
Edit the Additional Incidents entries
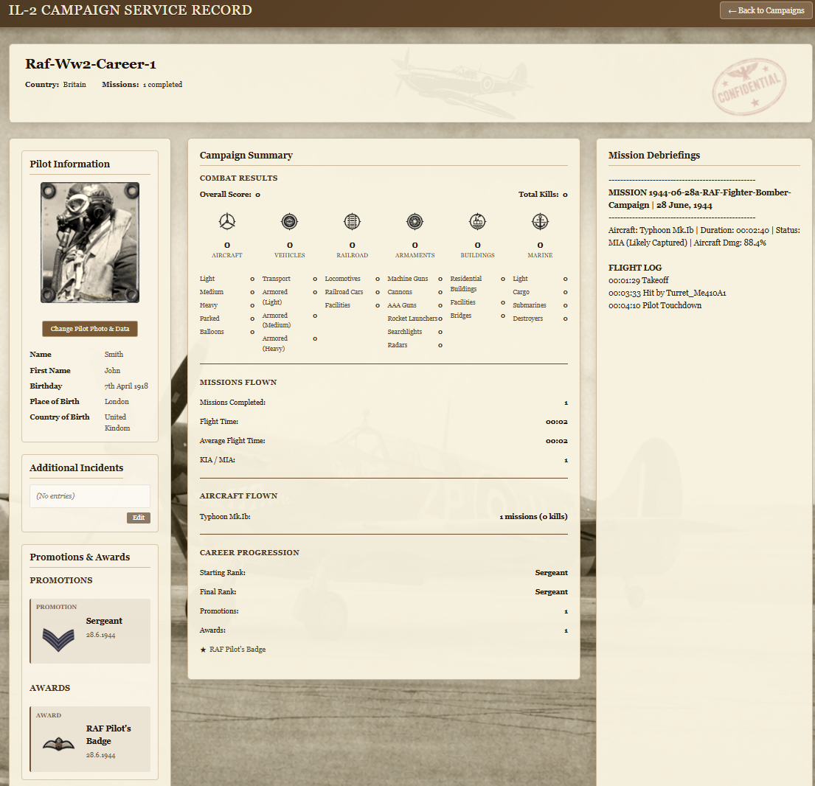coord(138,518)
